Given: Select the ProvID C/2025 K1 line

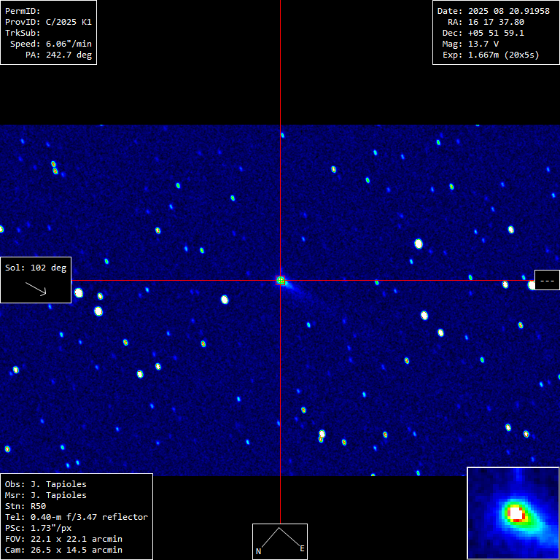Looking at the screenshot, I should (x=48, y=22).
